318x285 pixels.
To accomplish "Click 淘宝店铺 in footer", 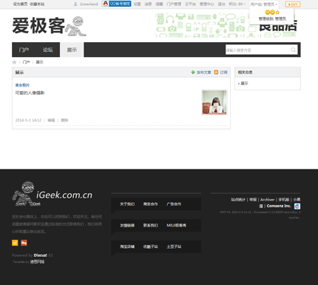I will tap(127, 247).
